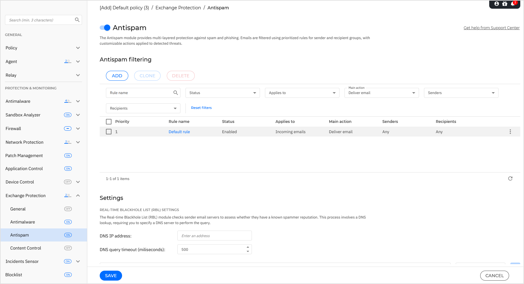Click the search magnifier in the sidebar

77,20
